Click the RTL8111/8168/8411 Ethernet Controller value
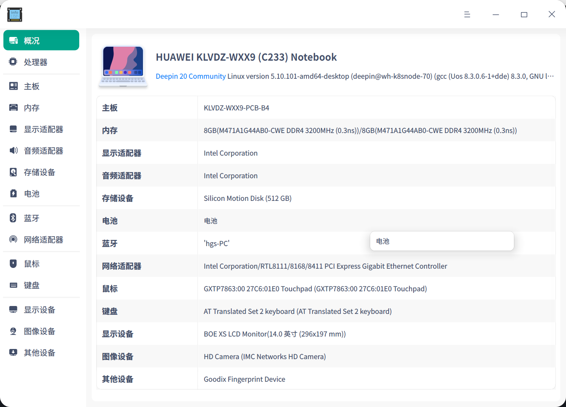The height and width of the screenshot is (407, 566). (x=325, y=266)
